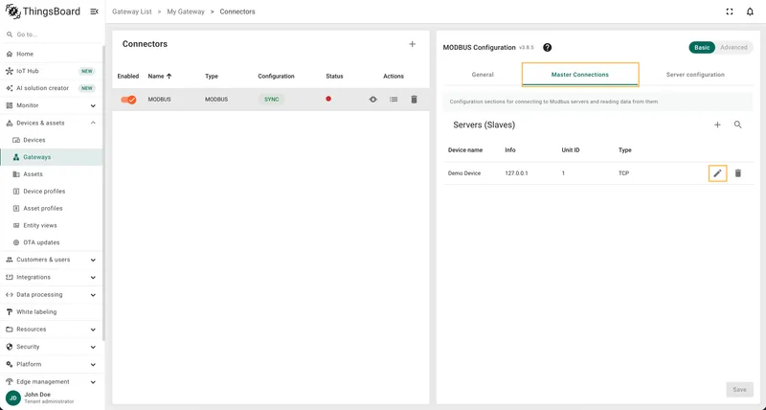Open logs list icon for MODBUS connector
766x410 pixels.
click(394, 100)
